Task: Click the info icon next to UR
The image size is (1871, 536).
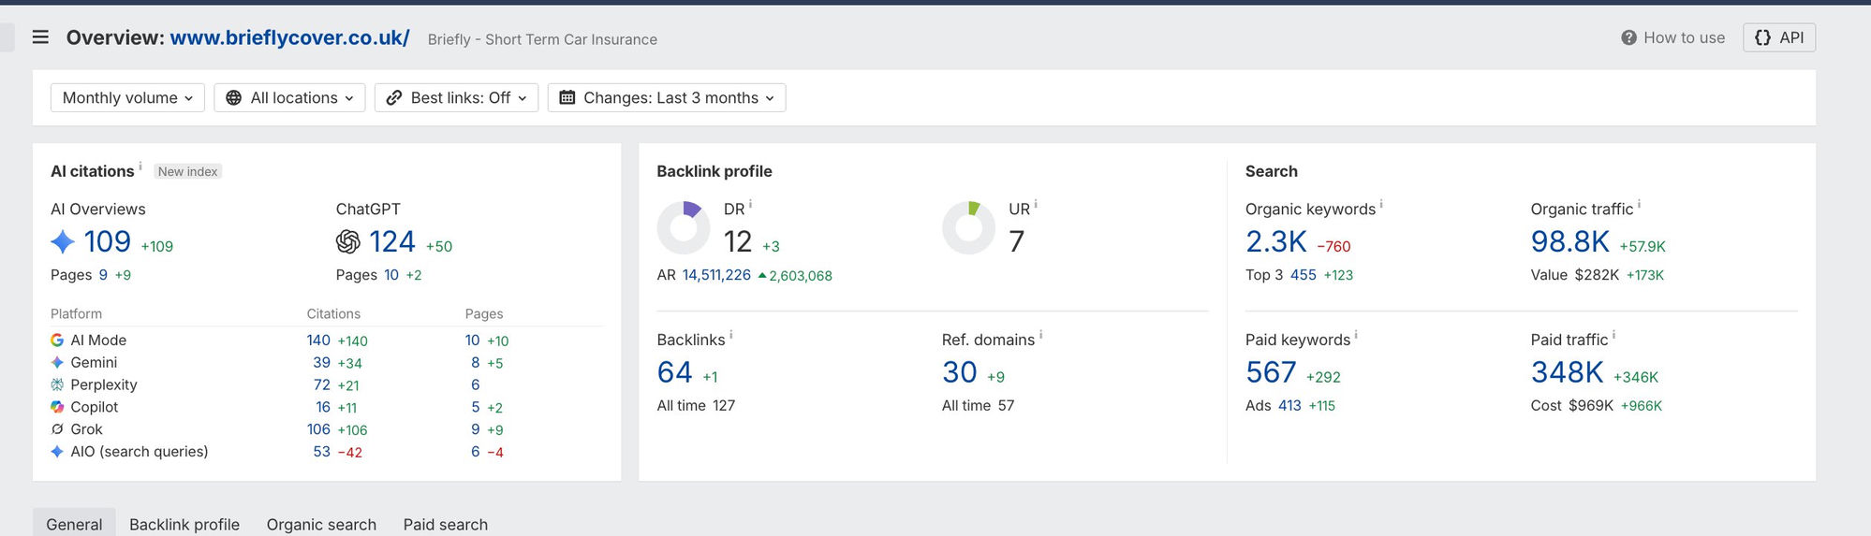Action: 1036,205
